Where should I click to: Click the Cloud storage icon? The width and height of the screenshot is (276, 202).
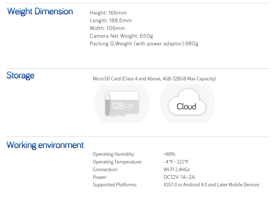[x=187, y=103]
